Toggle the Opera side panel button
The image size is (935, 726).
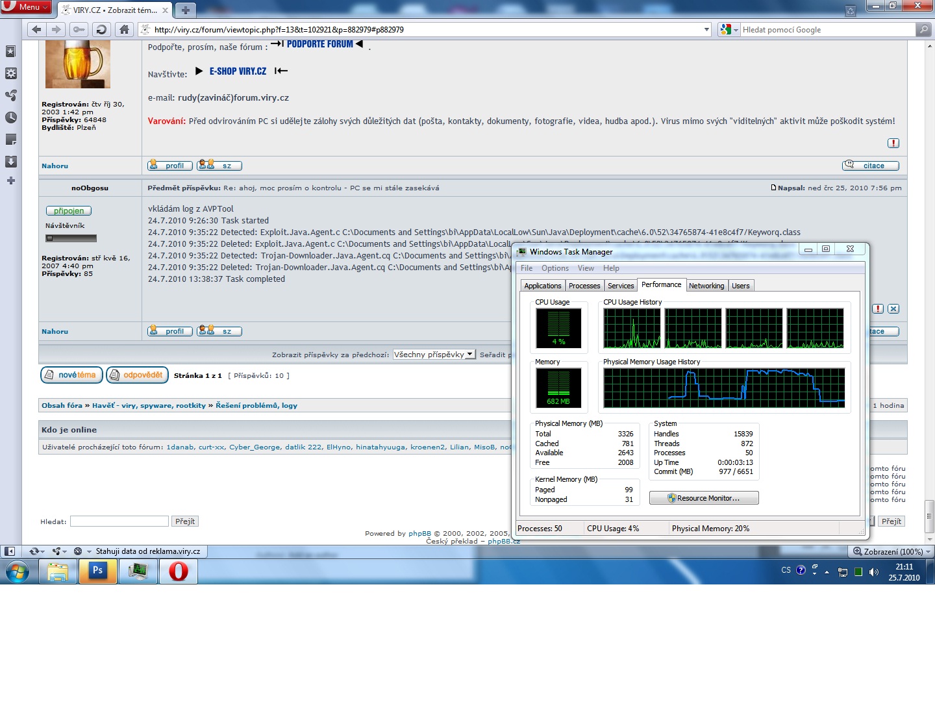pyautogui.click(x=10, y=551)
